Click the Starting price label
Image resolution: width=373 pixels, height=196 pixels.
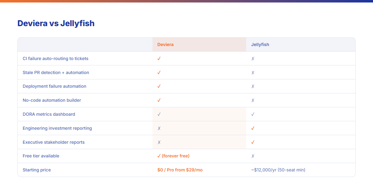[37, 170]
